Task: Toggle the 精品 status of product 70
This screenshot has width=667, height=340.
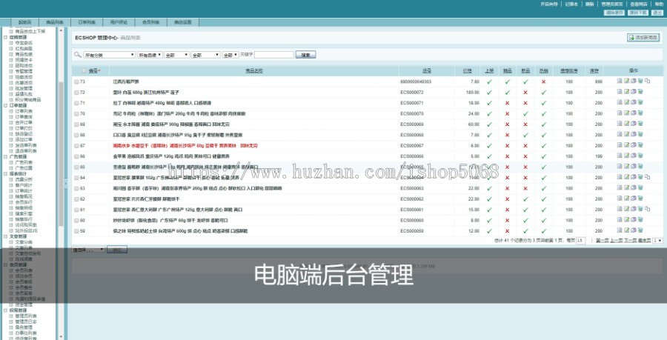Action: pyautogui.click(x=507, y=114)
